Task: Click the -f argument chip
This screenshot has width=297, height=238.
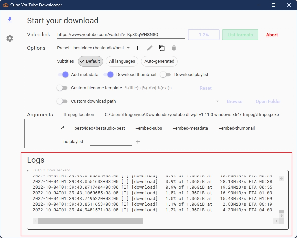Action: (x=62, y=128)
